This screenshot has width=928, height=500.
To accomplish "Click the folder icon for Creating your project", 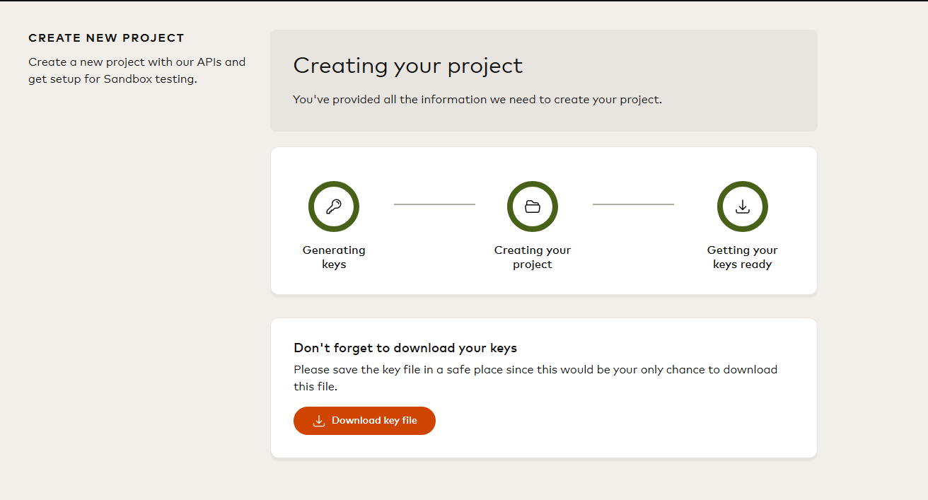I will click(x=533, y=207).
